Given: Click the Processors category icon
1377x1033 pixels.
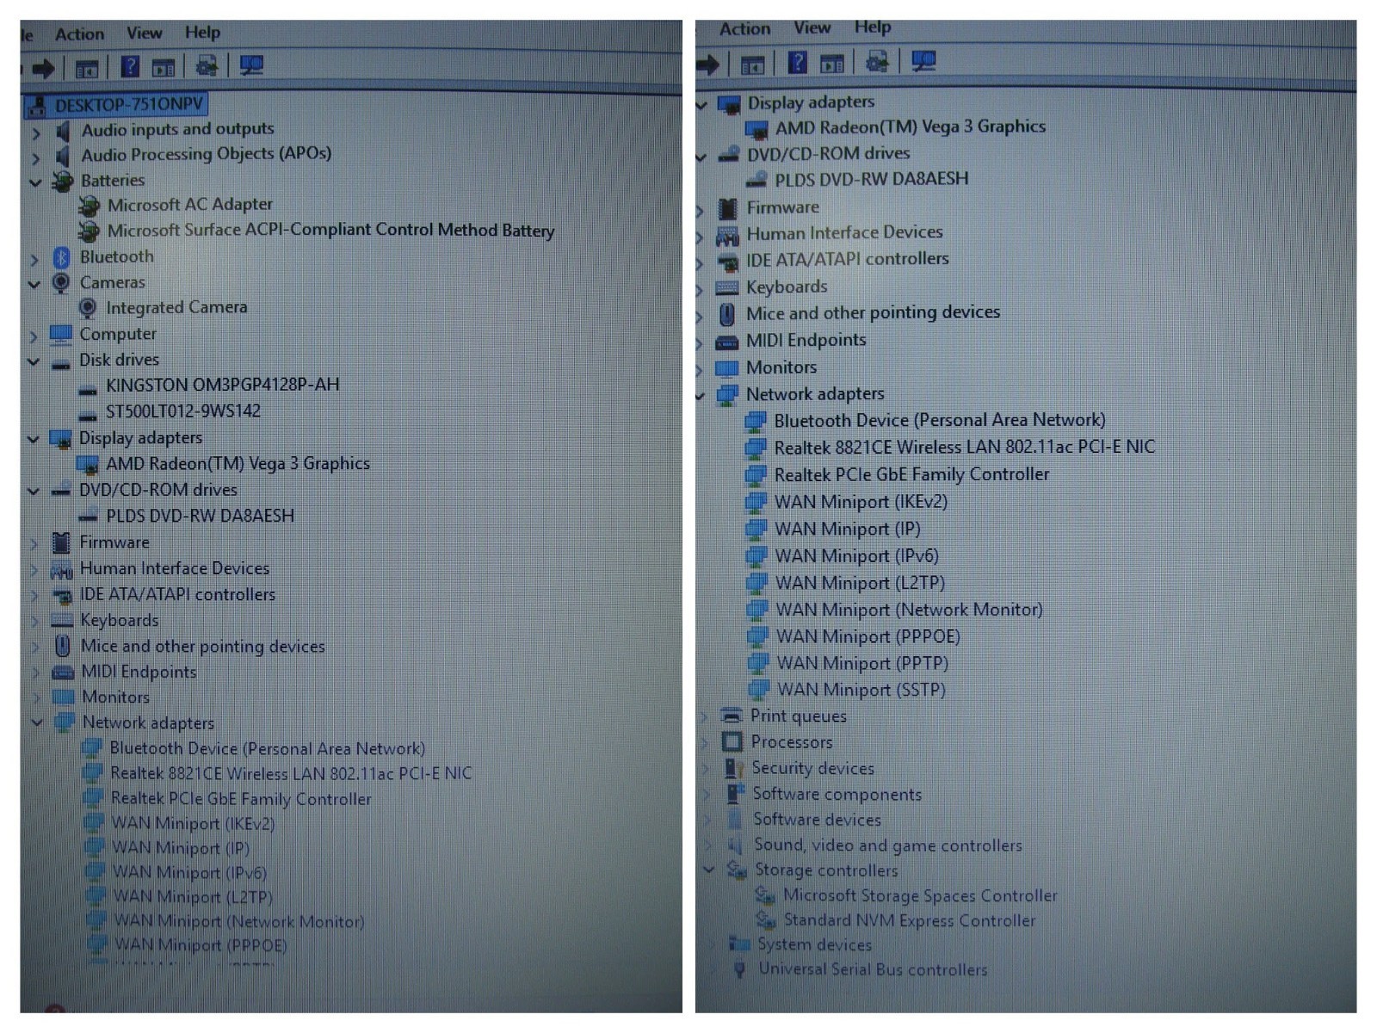Looking at the screenshot, I should pyautogui.click(x=732, y=742).
